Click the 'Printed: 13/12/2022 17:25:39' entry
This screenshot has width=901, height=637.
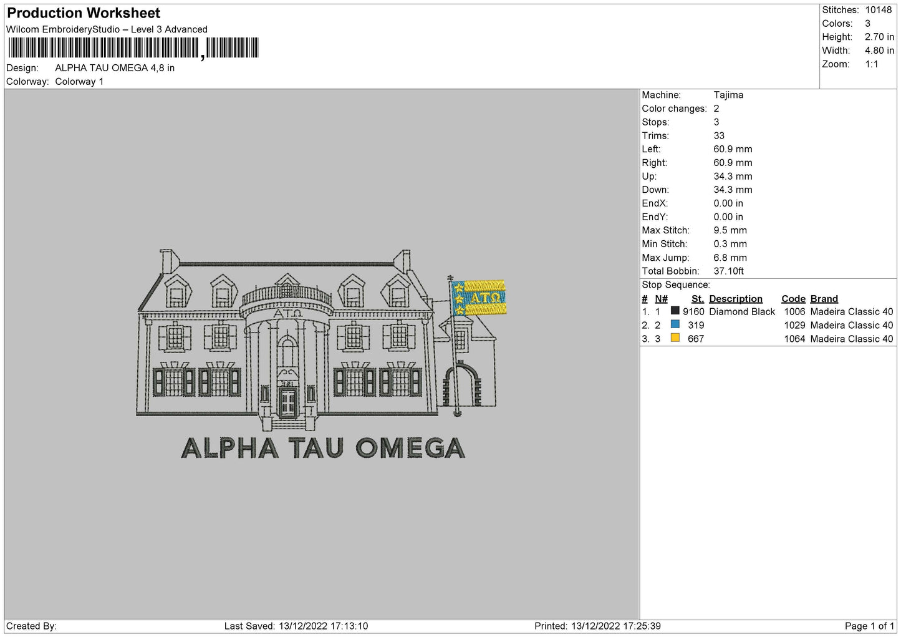597,626
